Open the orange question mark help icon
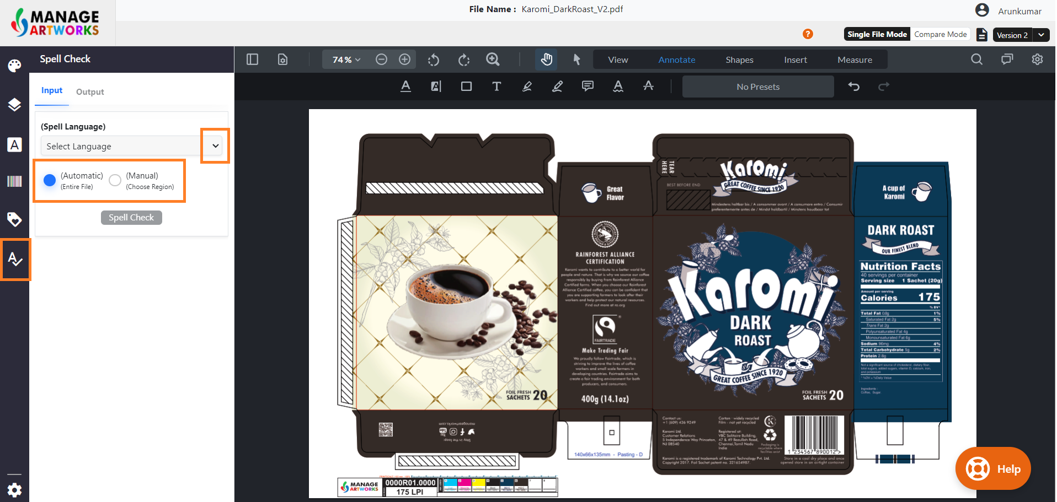The width and height of the screenshot is (1057, 502). 808,34
